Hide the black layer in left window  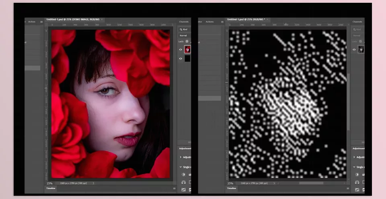[x=181, y=58]
